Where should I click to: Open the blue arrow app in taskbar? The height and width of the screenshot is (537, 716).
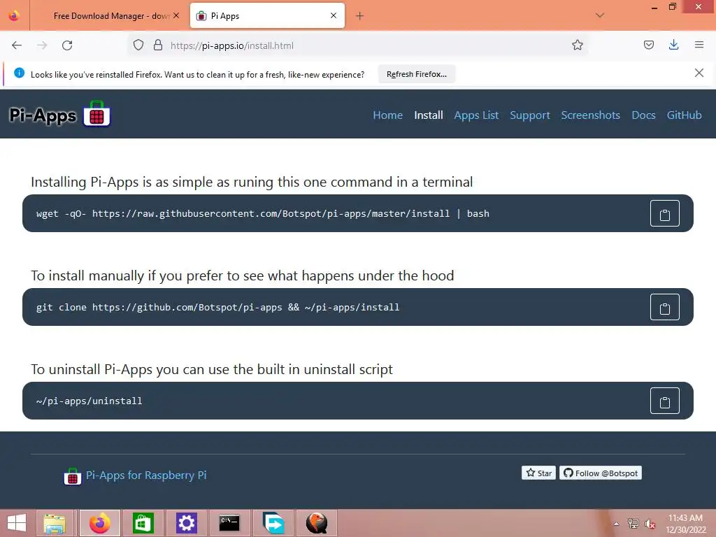(273, 523)
